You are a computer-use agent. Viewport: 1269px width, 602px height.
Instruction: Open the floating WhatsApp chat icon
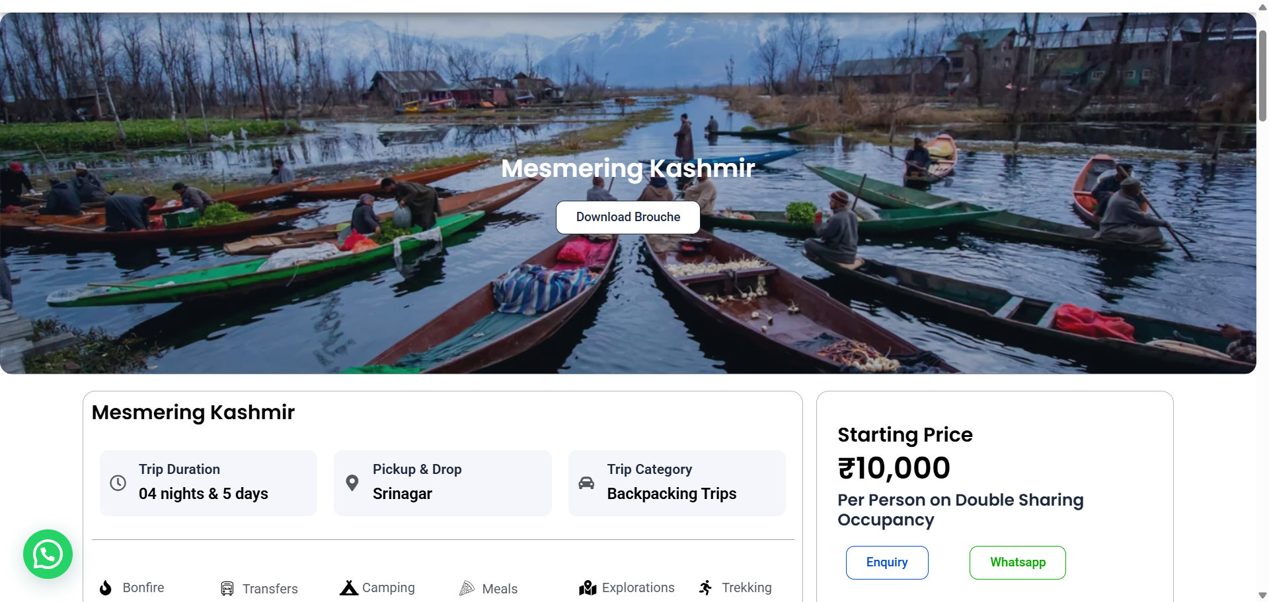click(x=48, y=554)
